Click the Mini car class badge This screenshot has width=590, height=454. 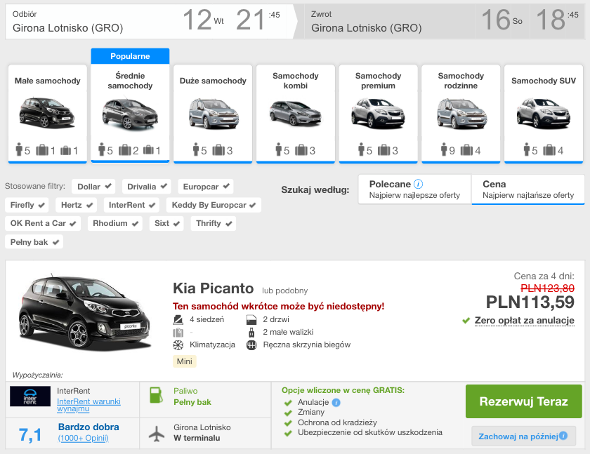(184, 361)
